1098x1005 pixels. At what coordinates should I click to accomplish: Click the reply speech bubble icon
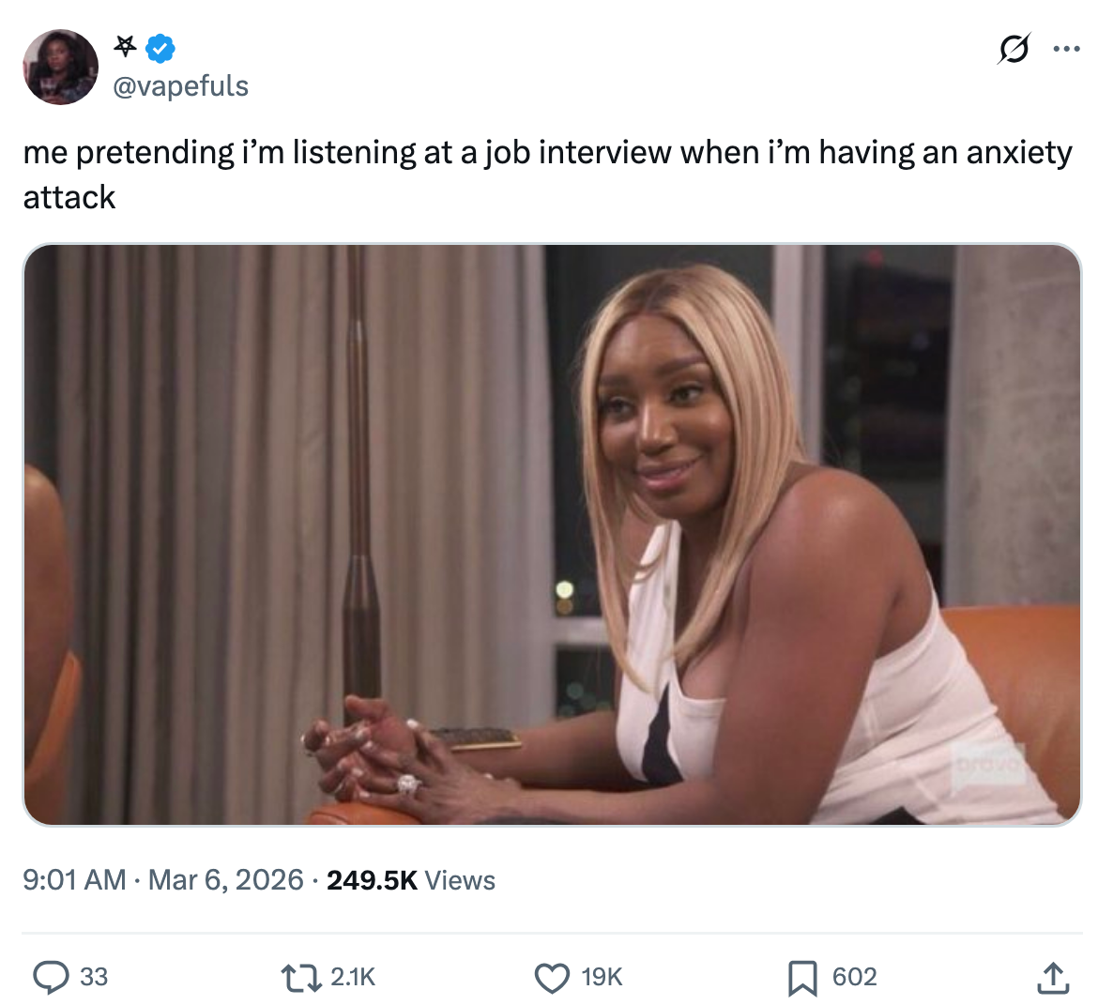pos(51,977)
